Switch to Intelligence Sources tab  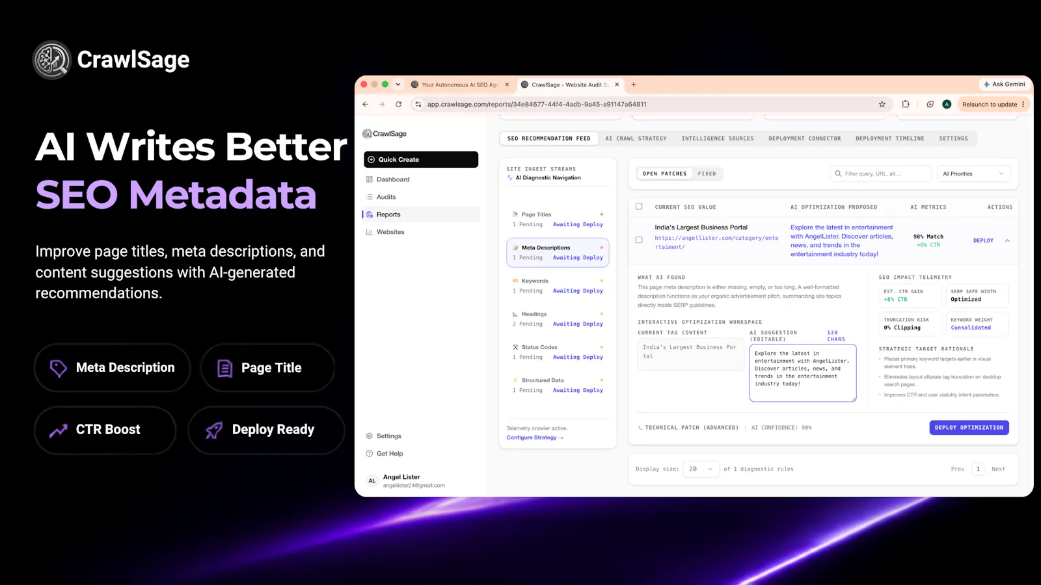point(718,138)
